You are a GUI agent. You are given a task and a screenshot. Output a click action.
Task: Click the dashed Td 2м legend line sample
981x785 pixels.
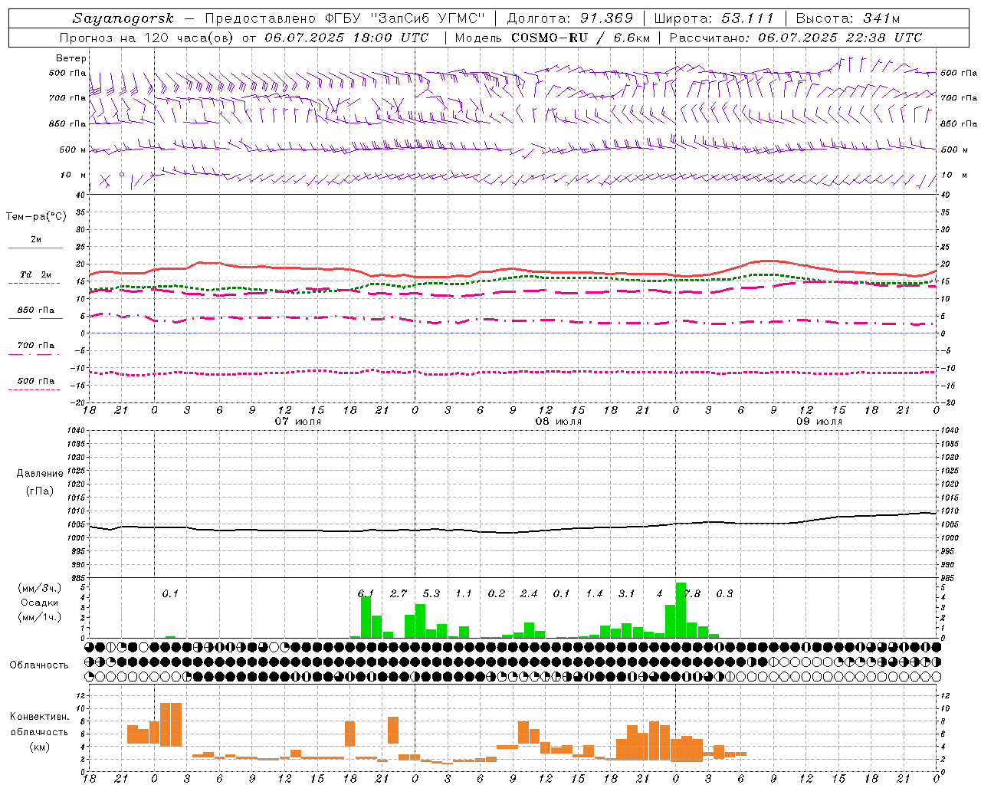pos(35,283)
